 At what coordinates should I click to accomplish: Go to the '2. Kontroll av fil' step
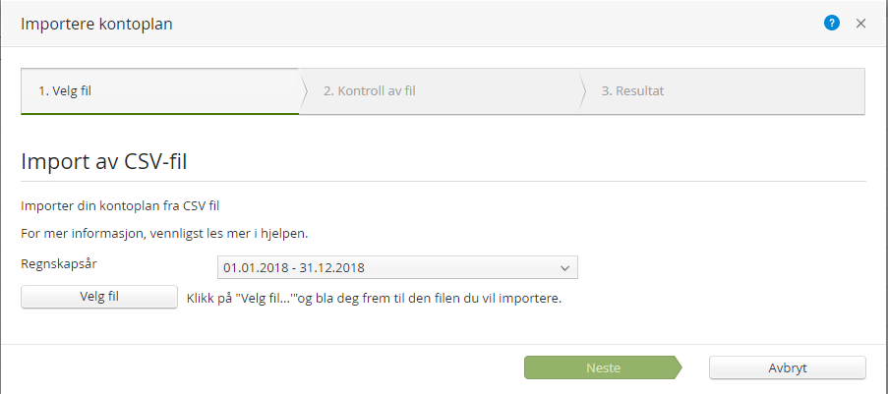(x=440, y=91)
